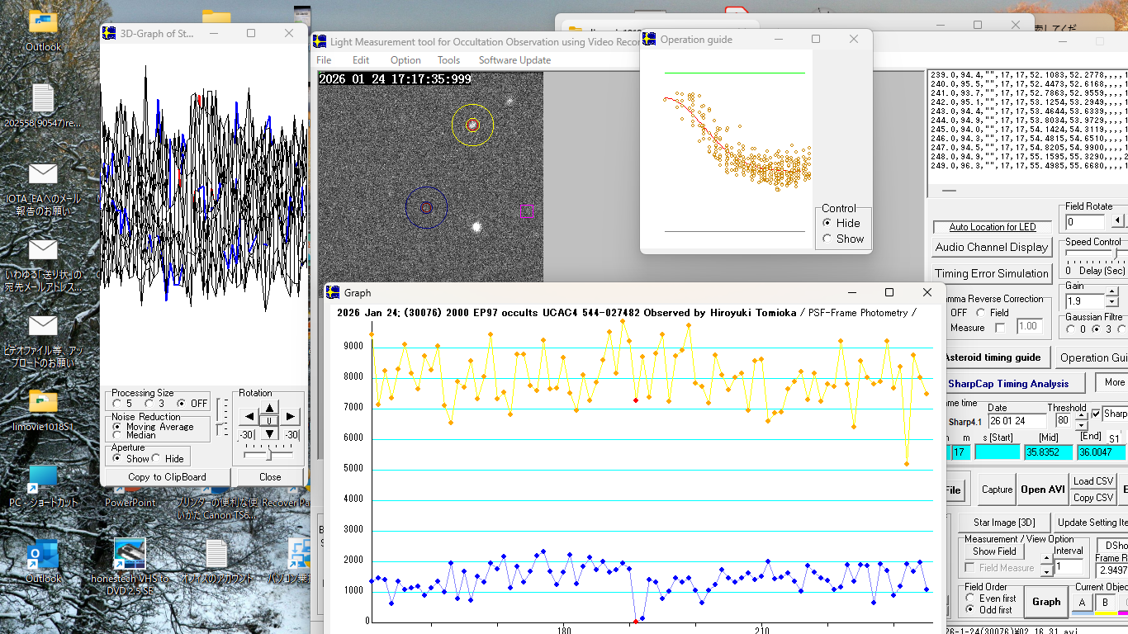Click Copy to ClipBoard button

(167, 477)
